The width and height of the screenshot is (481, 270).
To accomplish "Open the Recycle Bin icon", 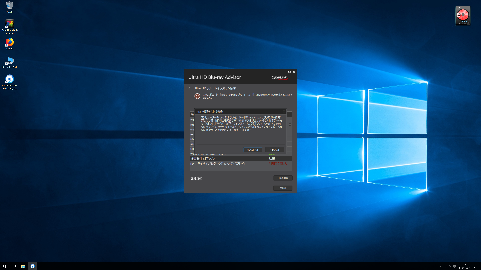I will [10, 6].
